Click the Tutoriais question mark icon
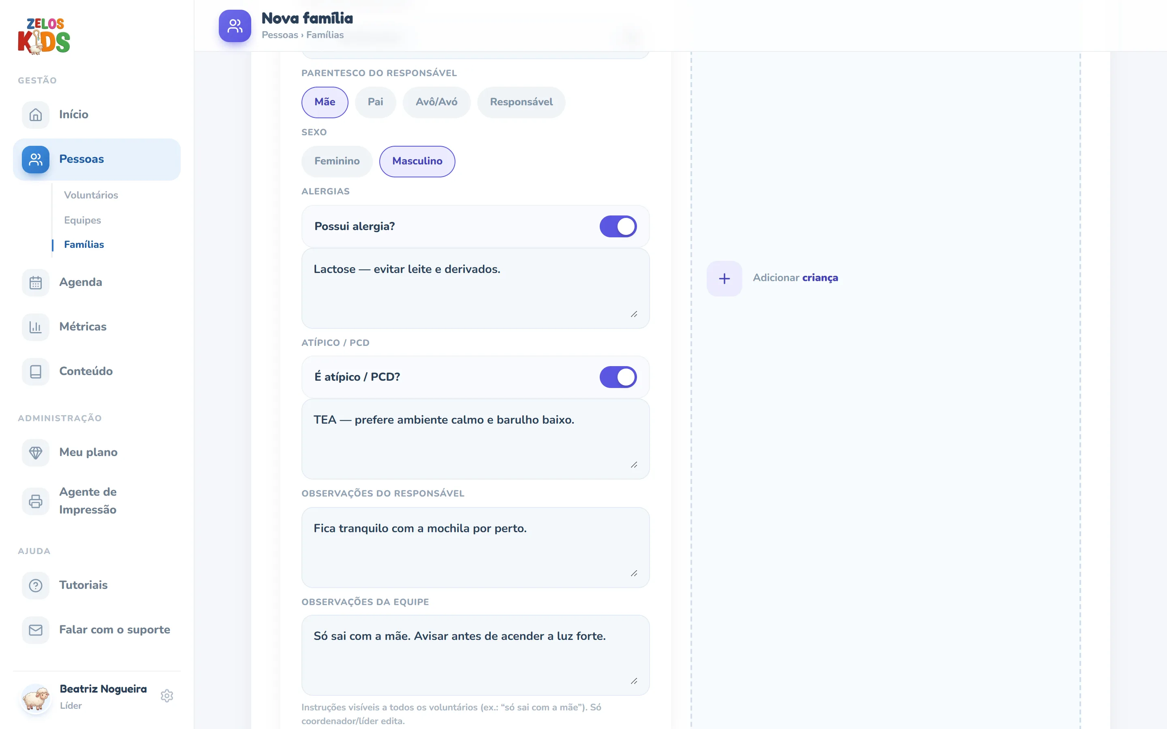 pos(35,585)
